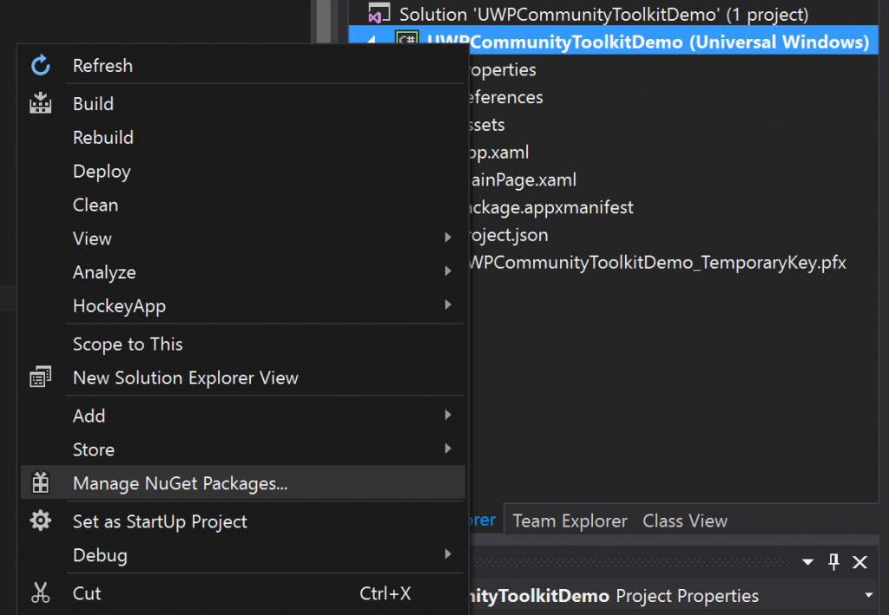Screen dimensions: 889x615
Task: Select New Solution Explorer View
Action: coord(243,377)
